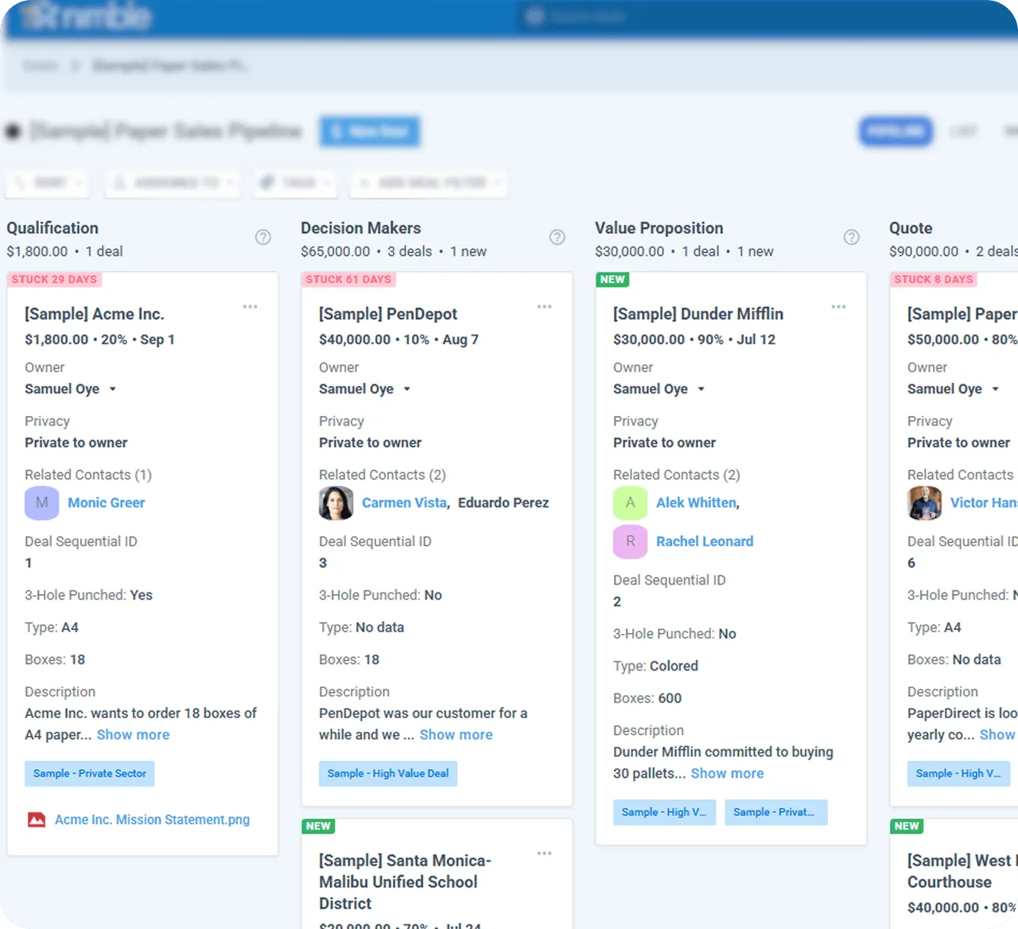Expand owner dropdown on Dunder Mifflin card
This screenshot has width=1018, height=929.
(x=701, y=389)
